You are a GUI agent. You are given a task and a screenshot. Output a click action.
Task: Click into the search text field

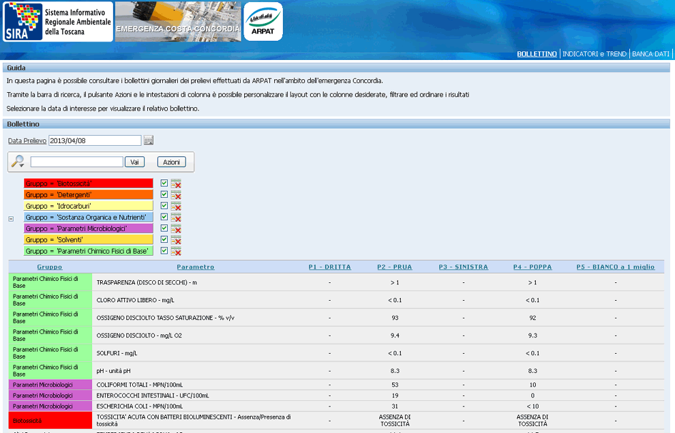pos(76,162)
